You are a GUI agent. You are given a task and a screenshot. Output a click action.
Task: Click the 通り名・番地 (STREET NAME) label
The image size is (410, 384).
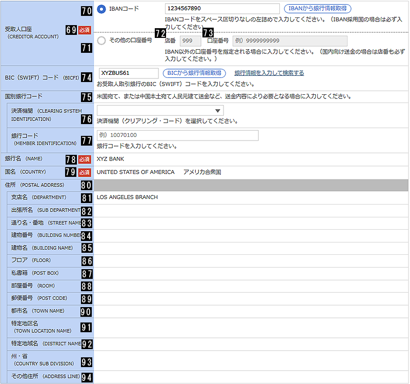(46, 223)
